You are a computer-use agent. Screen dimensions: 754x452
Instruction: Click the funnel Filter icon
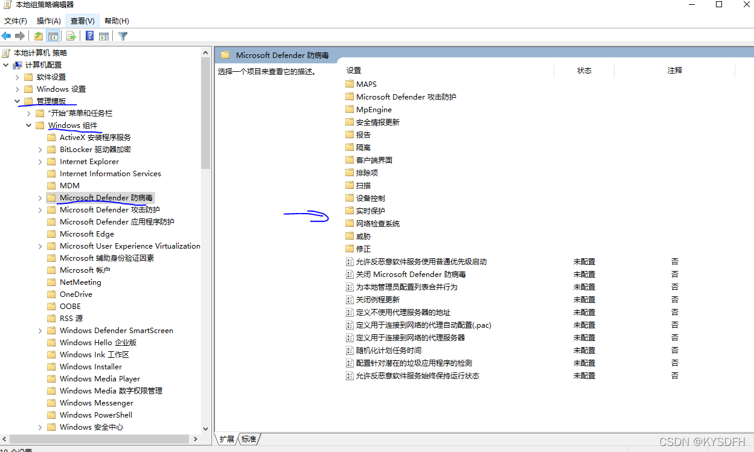123,36
